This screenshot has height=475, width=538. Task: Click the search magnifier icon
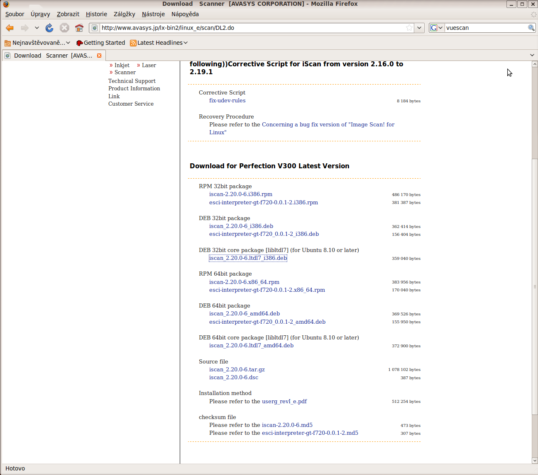pyautogui.click(x=531, y=28)
